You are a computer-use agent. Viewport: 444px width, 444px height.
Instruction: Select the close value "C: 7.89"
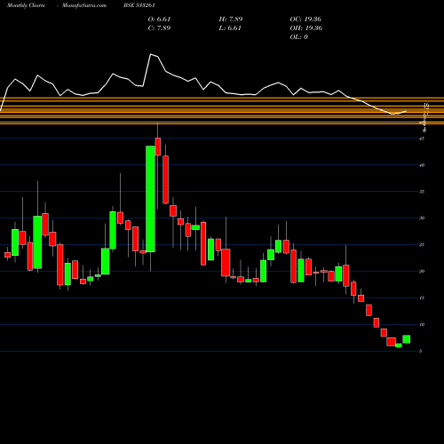(x=159, y=28)
